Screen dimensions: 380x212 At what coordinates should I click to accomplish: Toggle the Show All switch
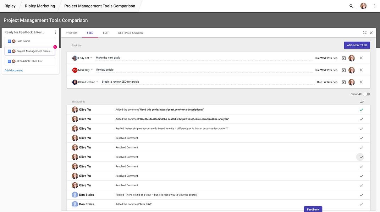367,94
